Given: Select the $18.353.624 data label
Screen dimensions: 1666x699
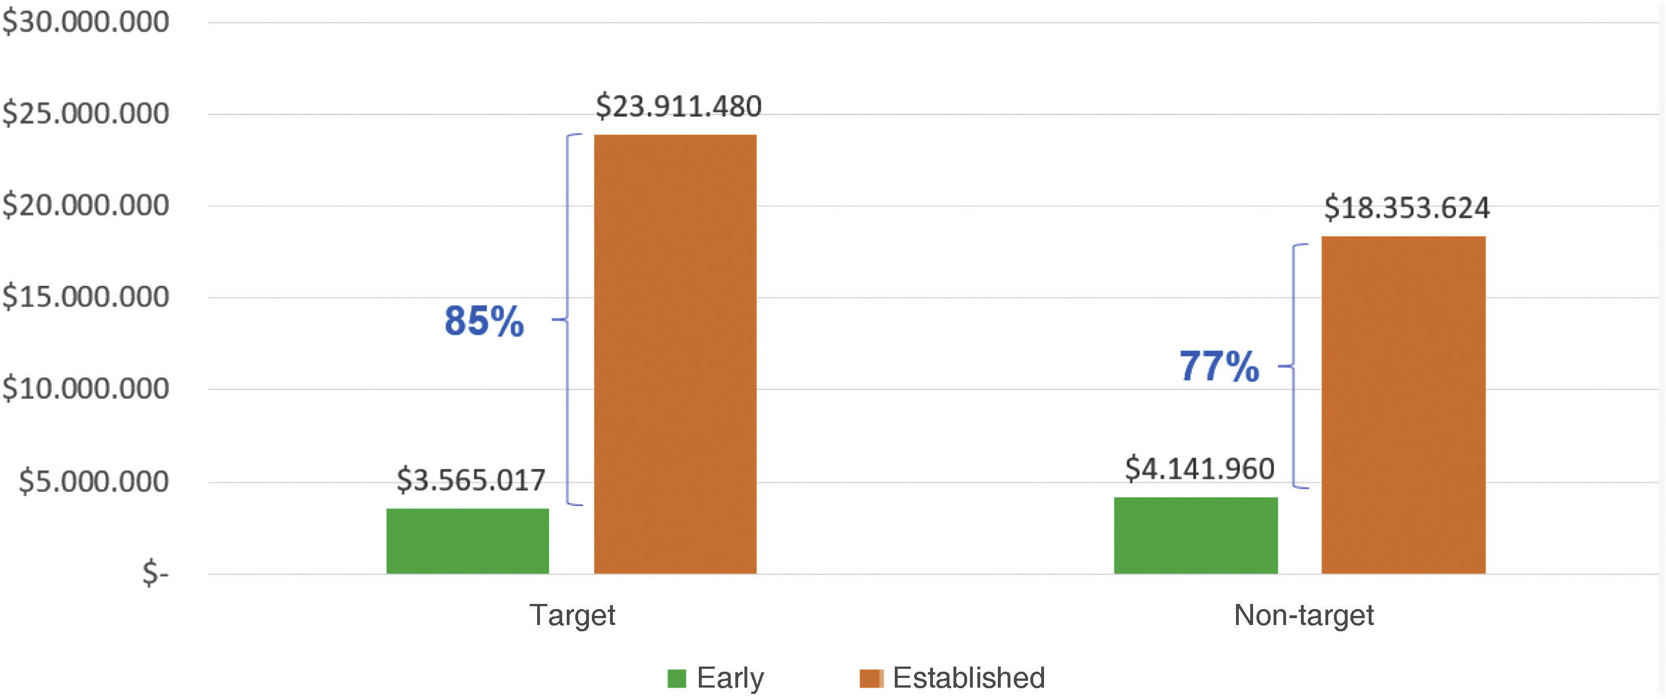Looking at the screenshot, I should pos(1407,208).
